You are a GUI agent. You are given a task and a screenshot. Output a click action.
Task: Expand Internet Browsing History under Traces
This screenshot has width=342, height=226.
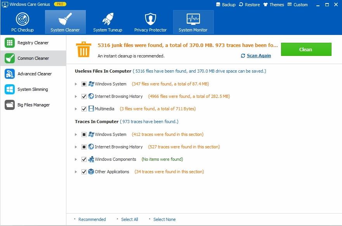[76, 147]
